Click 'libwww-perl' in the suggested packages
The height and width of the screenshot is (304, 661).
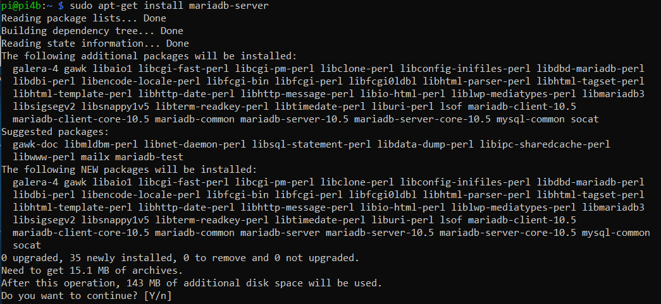pyautogui.click(x=44, y=157)
